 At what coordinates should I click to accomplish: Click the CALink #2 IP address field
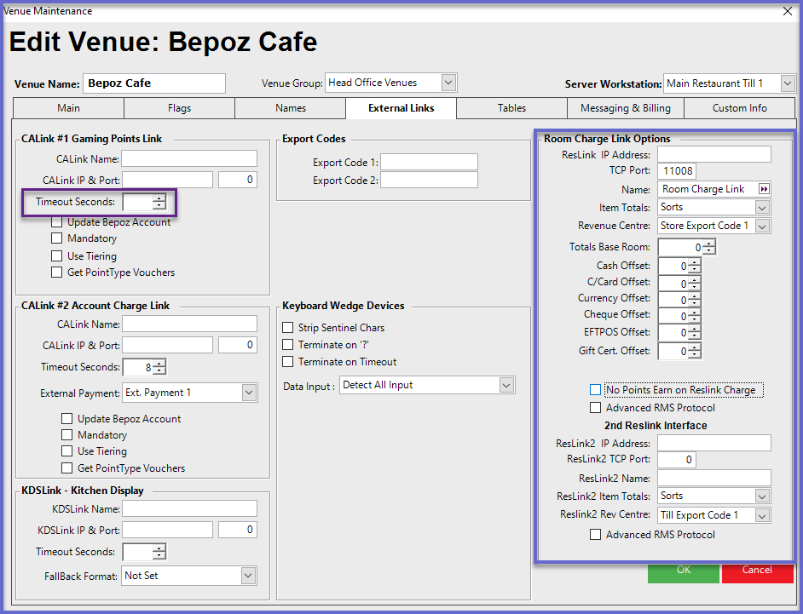click(x=167, y=345)
